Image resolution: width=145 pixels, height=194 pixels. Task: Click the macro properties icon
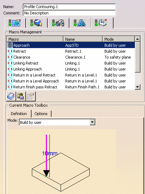tap(30, 96)
